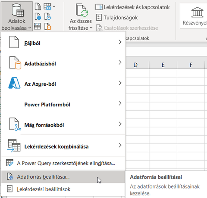
Task: Open Lekérdezések és kapcsolatok pane
Action: pyautogui.click(x=132, y=7)
